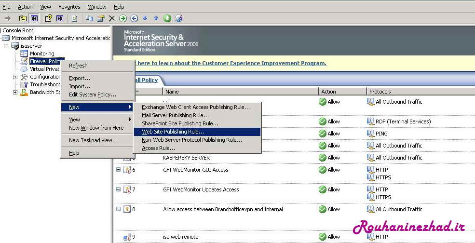Image resolution: width=475 pixels, height=243 pixels.
Task: Open the Action menu
Action: [25, 7]
